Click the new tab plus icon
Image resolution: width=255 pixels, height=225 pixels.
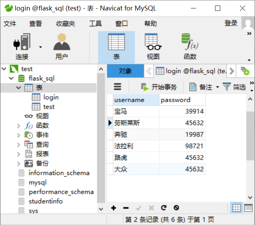click(x=245, y=71)
